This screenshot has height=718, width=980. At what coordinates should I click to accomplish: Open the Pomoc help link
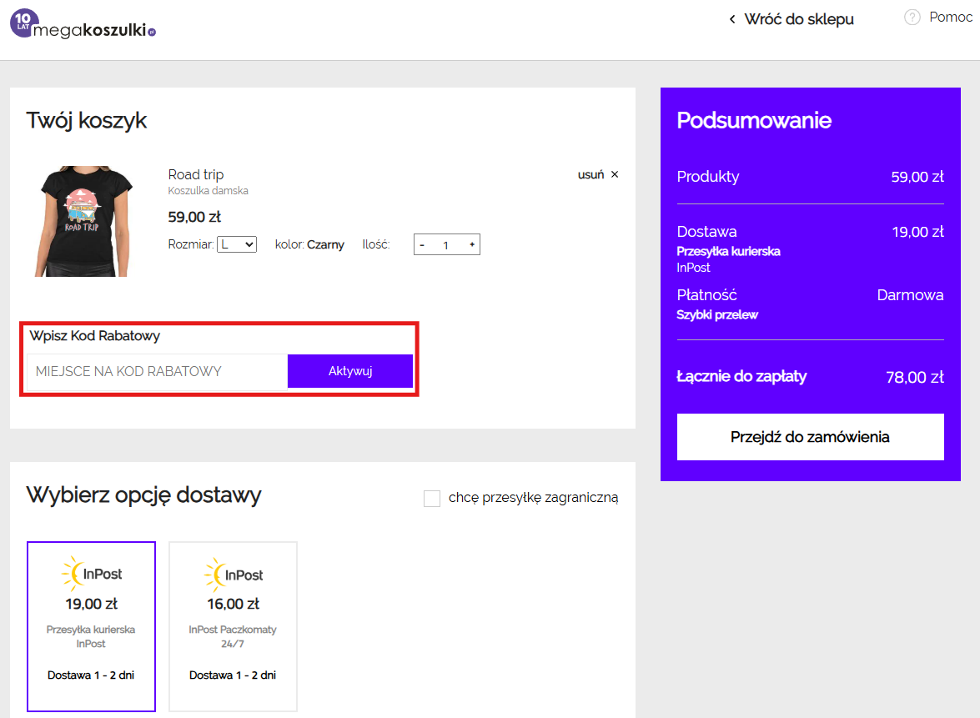(x=950, y=18)
